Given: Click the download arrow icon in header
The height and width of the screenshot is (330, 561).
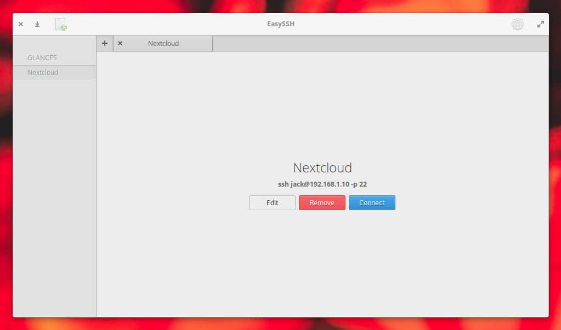Looking at the screenshot, I should pos(37,25).
